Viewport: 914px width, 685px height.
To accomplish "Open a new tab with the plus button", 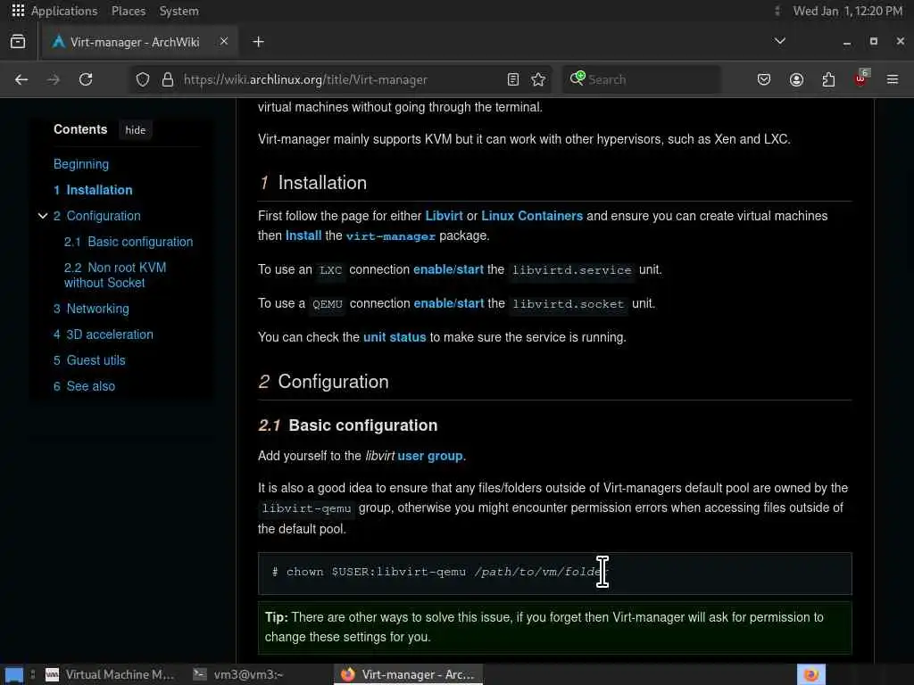I will coord(258,42).
